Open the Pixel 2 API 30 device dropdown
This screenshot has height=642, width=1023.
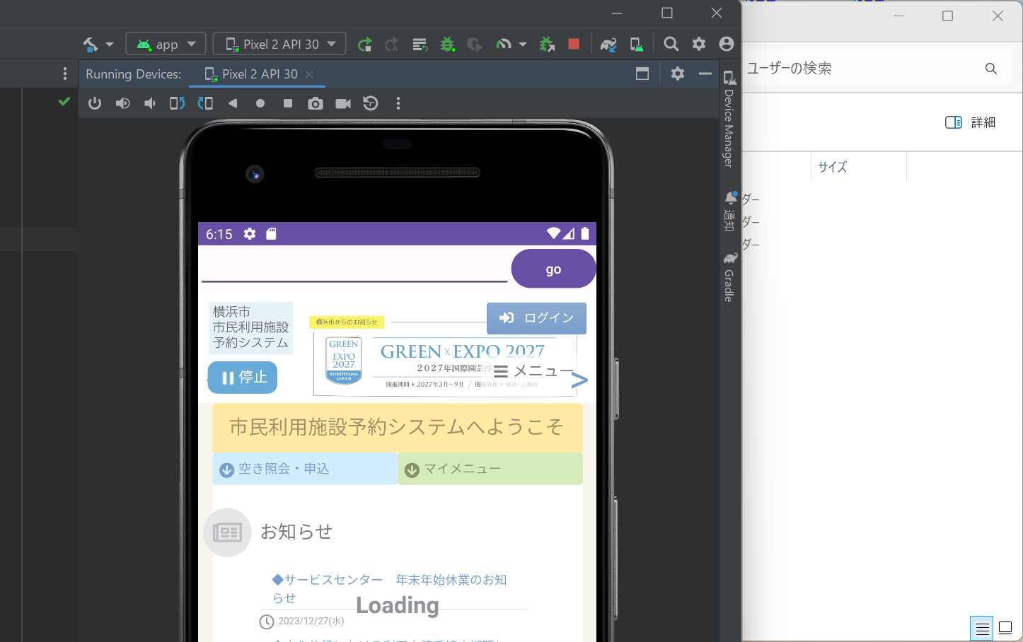pos(279,43)
